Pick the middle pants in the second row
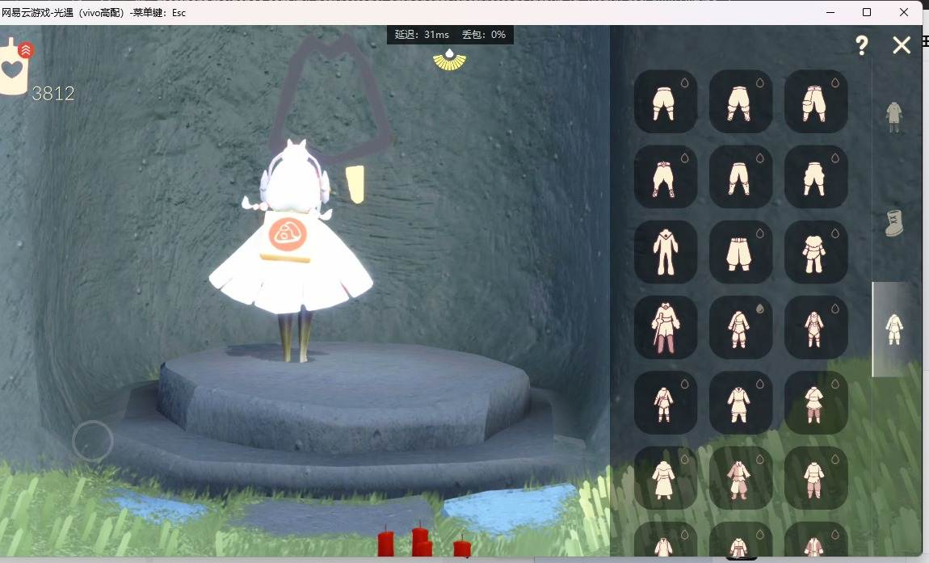Image resolution: width=929 pixels, height=563 pixels. (x=741, y=177)
